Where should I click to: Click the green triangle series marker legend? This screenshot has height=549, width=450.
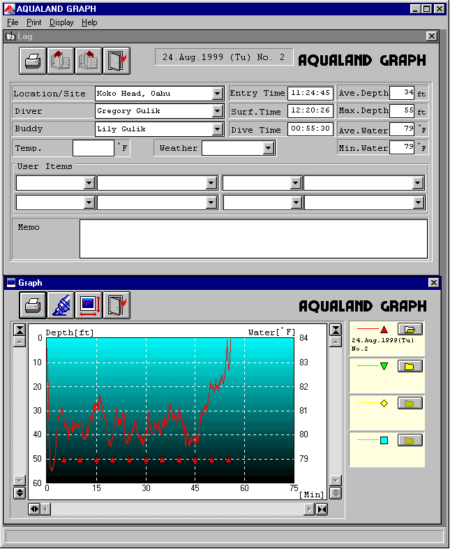tap(384, 367)
